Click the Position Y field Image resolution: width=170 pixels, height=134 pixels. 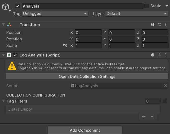coord(122,33)
